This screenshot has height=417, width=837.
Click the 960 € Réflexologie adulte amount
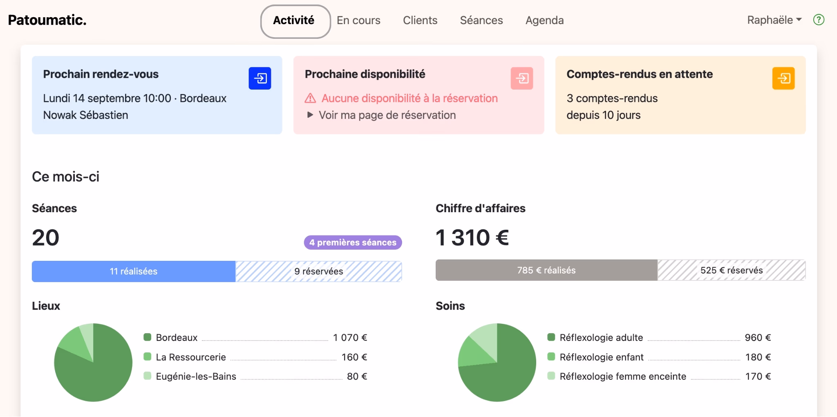(x=758, y=337)
